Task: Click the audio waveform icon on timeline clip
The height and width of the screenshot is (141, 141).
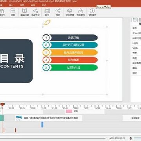Action: (19, 118)
